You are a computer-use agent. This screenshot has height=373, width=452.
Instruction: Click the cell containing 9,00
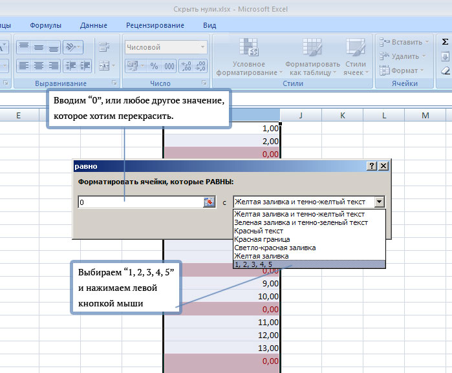[x=221, y=283]
